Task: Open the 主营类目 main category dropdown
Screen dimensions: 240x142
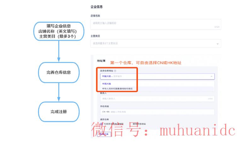Action: coord(156,43)
